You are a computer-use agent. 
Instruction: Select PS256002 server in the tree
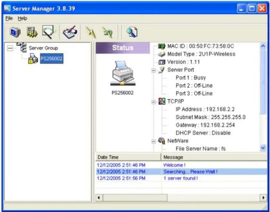(52, 59)
